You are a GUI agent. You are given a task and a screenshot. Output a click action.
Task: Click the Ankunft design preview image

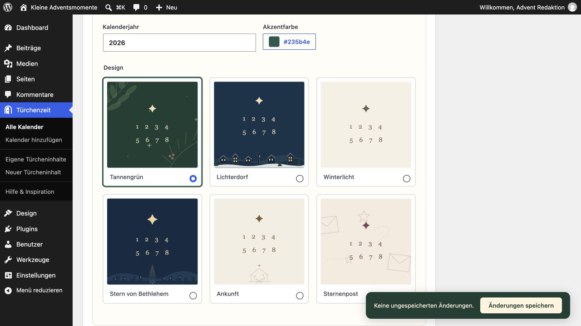coord(259,242)
